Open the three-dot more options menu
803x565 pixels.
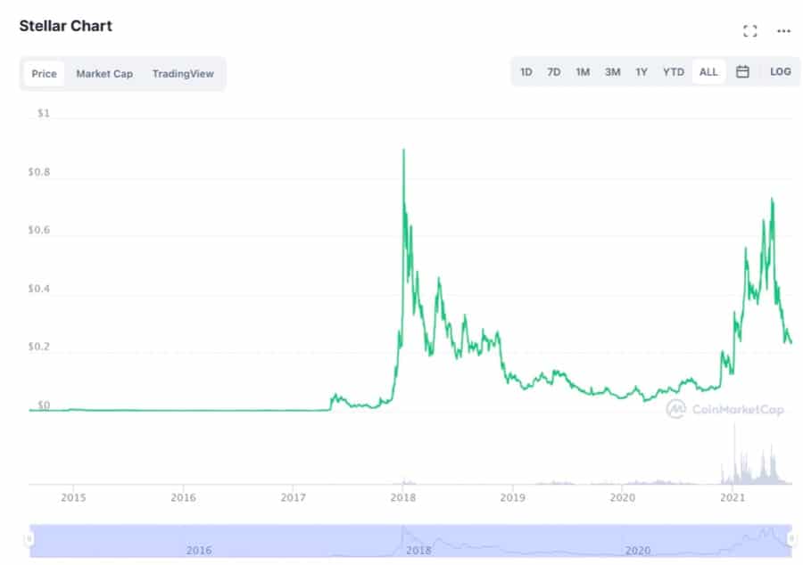783,31
